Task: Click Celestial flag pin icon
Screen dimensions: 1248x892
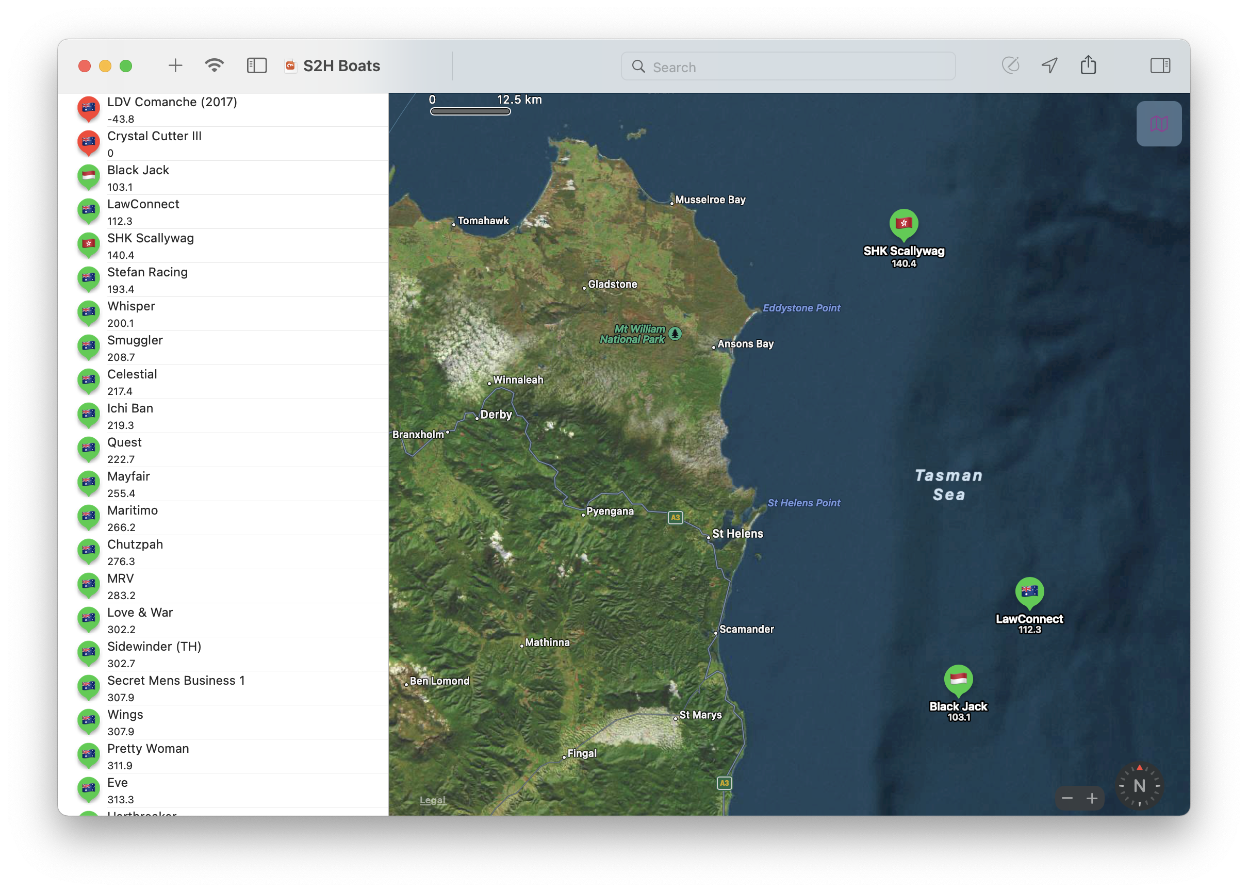Action: tap(88, 381)
